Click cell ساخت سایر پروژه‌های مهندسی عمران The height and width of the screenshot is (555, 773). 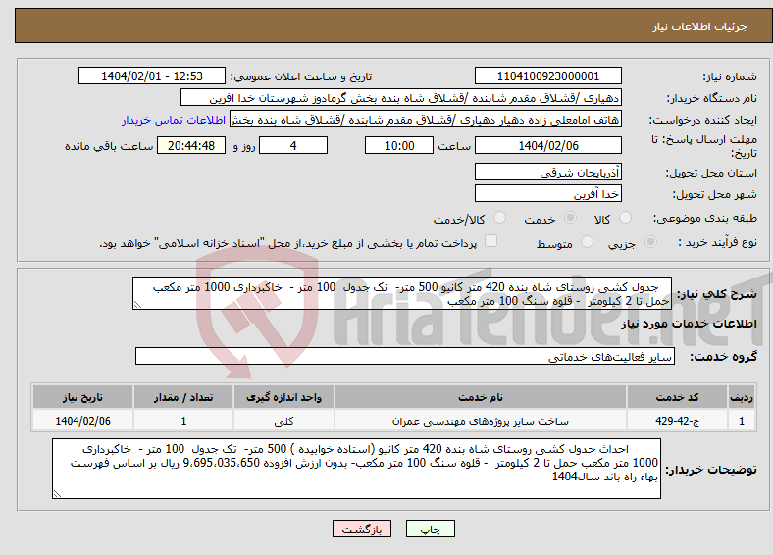click(x=480, y=421)
